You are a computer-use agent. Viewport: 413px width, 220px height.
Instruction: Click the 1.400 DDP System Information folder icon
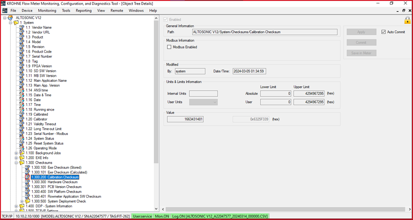click(21, 206)
